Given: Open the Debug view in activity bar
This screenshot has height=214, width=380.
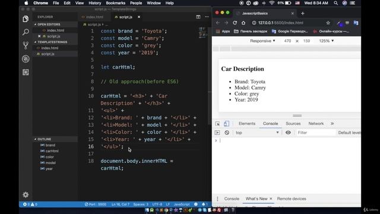Looking at the screenshot, I should (26, 59).
